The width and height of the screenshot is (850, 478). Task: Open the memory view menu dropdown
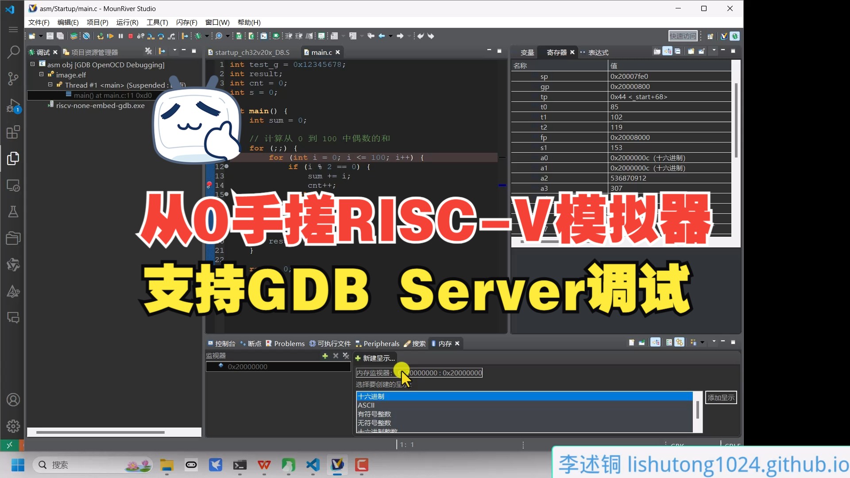pyautogui.click(x=714, y=342)
